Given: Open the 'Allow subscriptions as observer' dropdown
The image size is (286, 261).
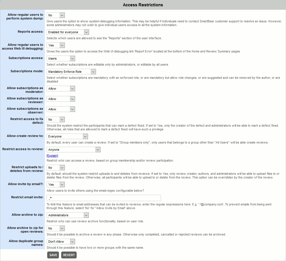Looking at the screenshot, I should (61, 109).
